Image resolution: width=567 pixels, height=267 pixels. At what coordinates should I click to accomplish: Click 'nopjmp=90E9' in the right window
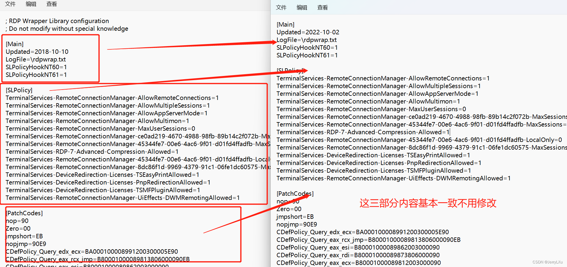coord(297,224)
